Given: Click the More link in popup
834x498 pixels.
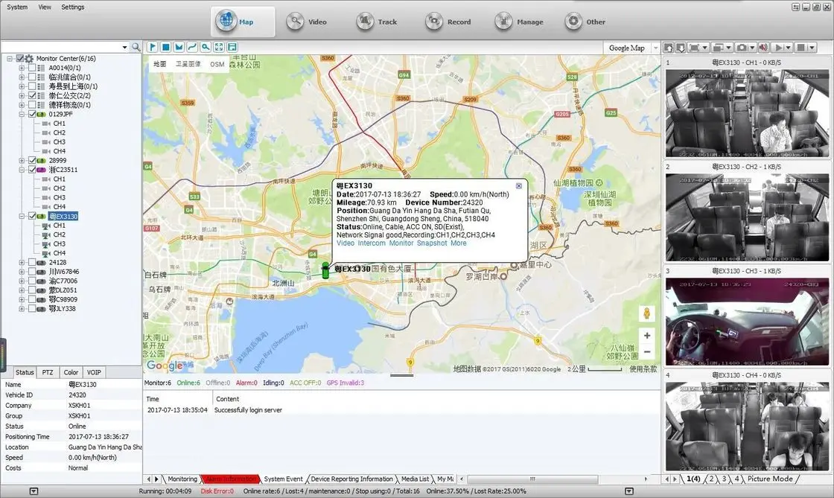Looking at the screenshot, I should pyautogui.click(x=459, y=243).
